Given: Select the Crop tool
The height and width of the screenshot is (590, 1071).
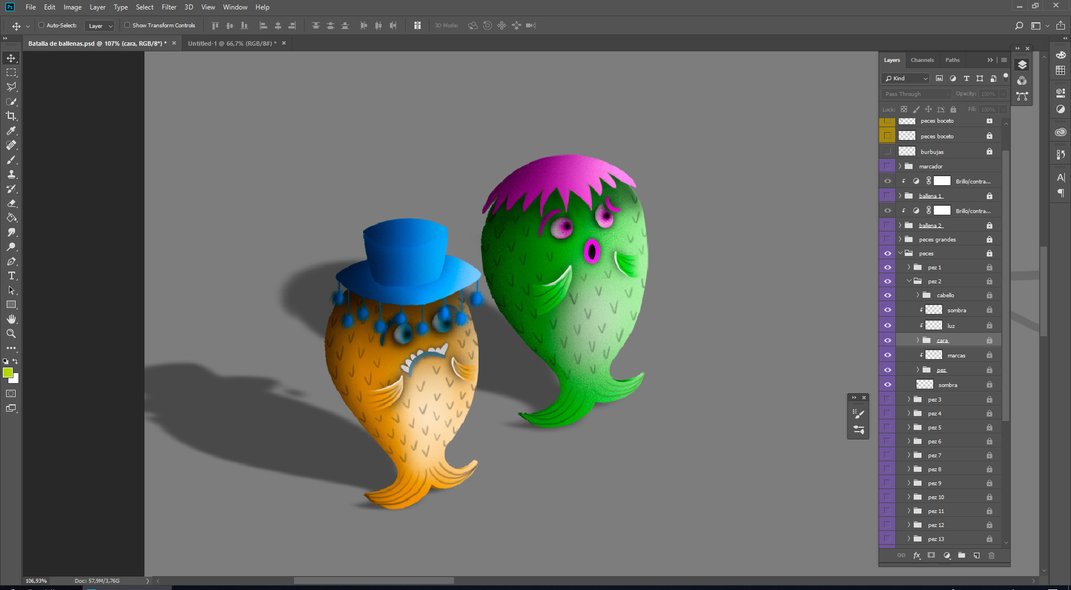Looking at the screenshot, I should pyautogui.click(x=11, y=116).
